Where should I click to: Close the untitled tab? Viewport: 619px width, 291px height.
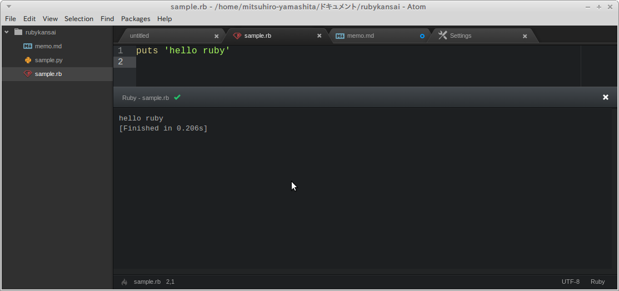(216, 36)
